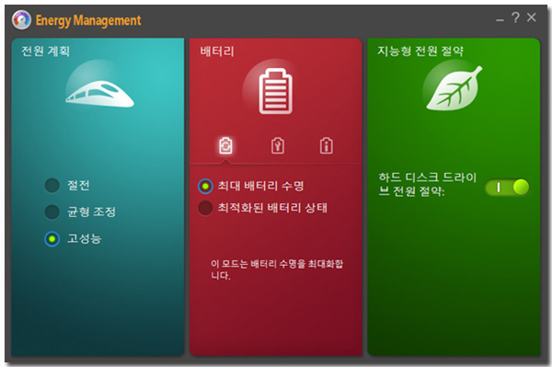Toggle hard disk drive power saving switch
Screen dimensions: 552x367
pyautogui.click(x=507, y=188)
